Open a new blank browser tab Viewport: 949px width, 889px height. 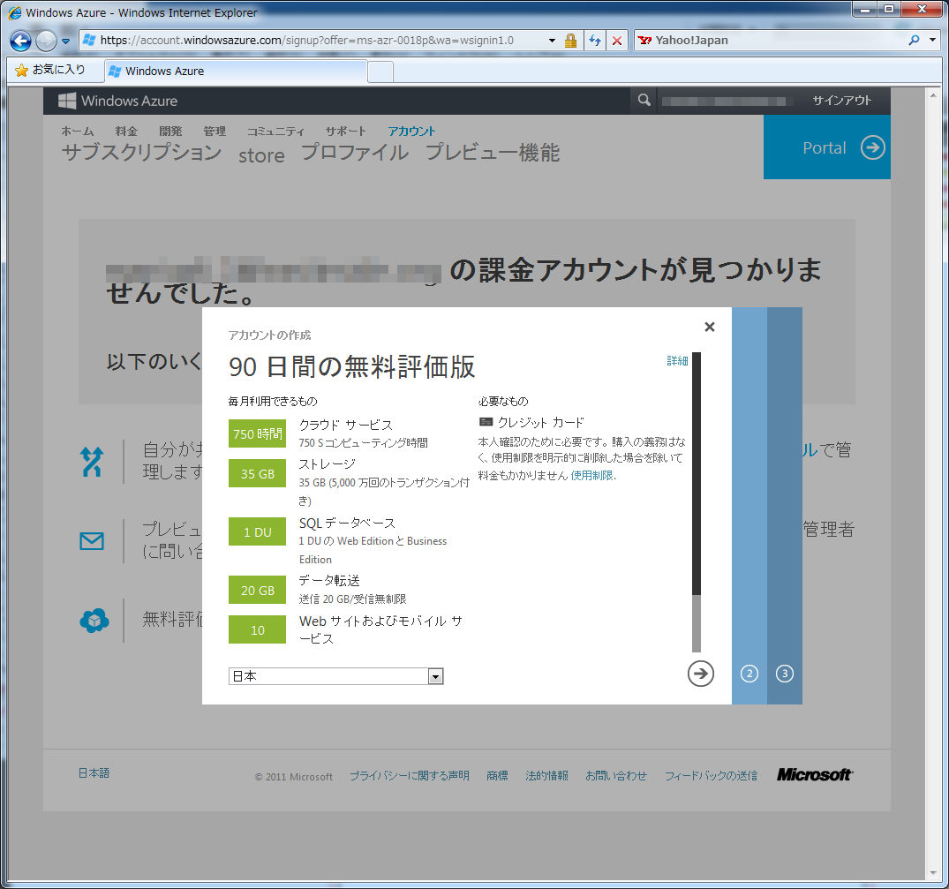tap(380, 72)
